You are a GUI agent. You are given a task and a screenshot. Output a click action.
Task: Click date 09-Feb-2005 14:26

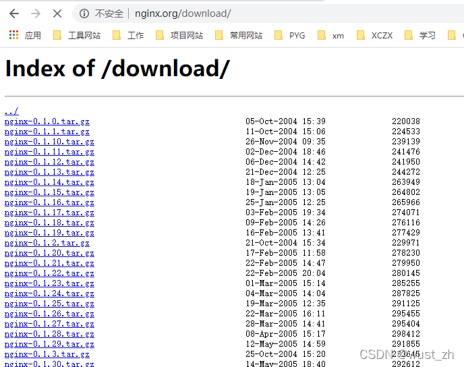(x=285, y=222)
